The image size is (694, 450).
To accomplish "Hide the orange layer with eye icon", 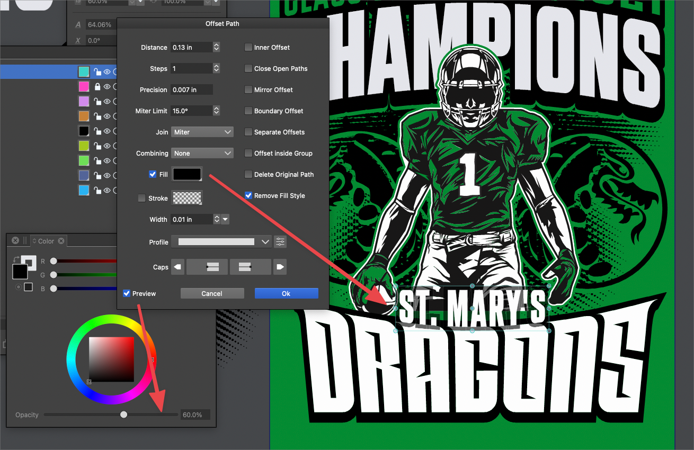I will click(106, 116).
